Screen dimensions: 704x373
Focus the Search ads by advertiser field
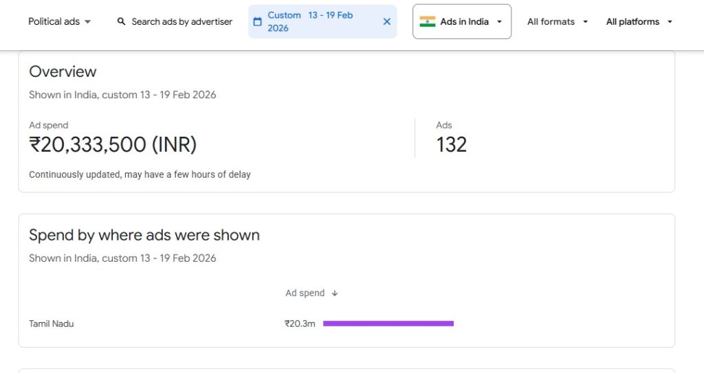click(181, 22)
